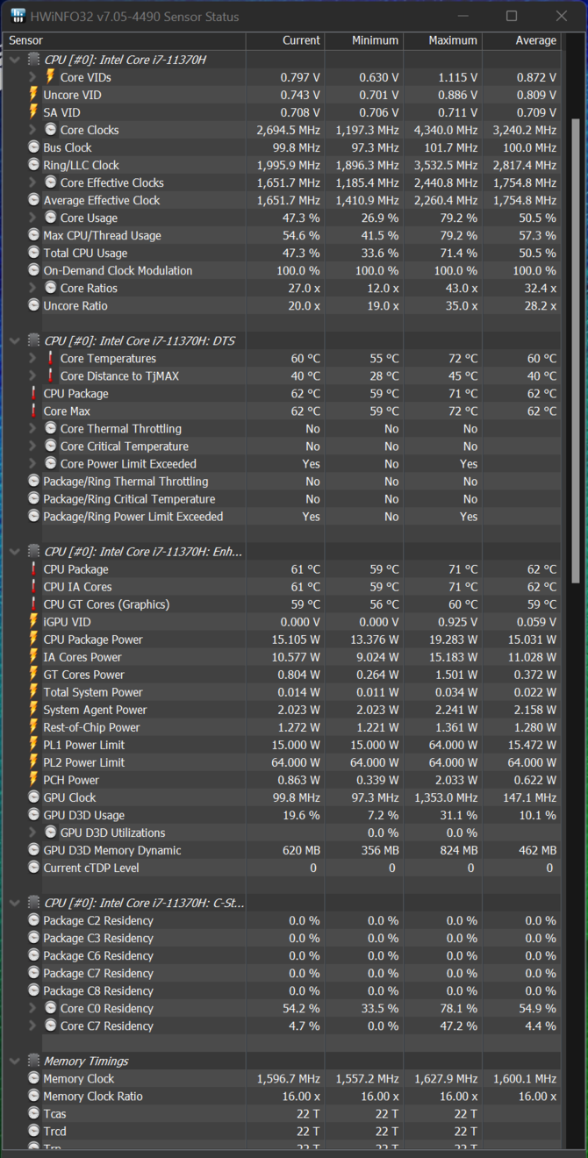Expand the Core Distance to TjMAX row
Screen dimensions: 588x1158
(x=32, y=375)
